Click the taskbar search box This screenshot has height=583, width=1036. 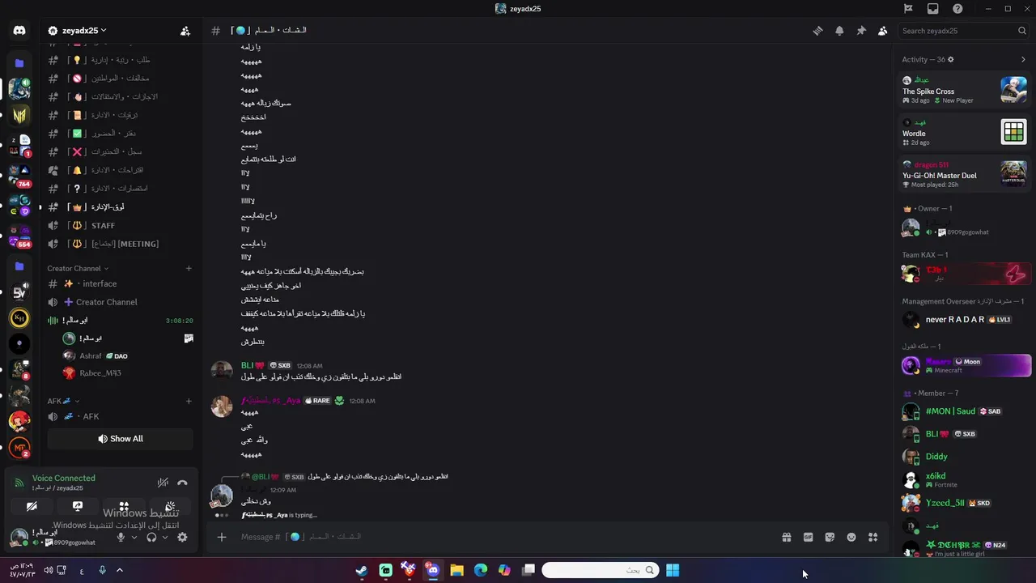(600, 570)
